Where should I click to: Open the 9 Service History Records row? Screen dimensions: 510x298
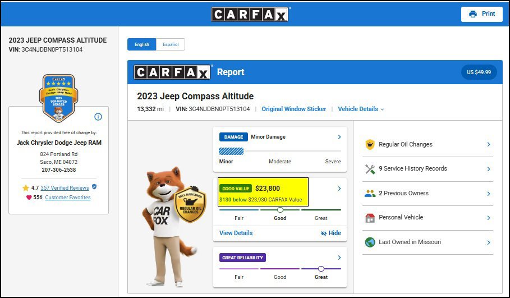pyautogui.click(x=428, y=169)
